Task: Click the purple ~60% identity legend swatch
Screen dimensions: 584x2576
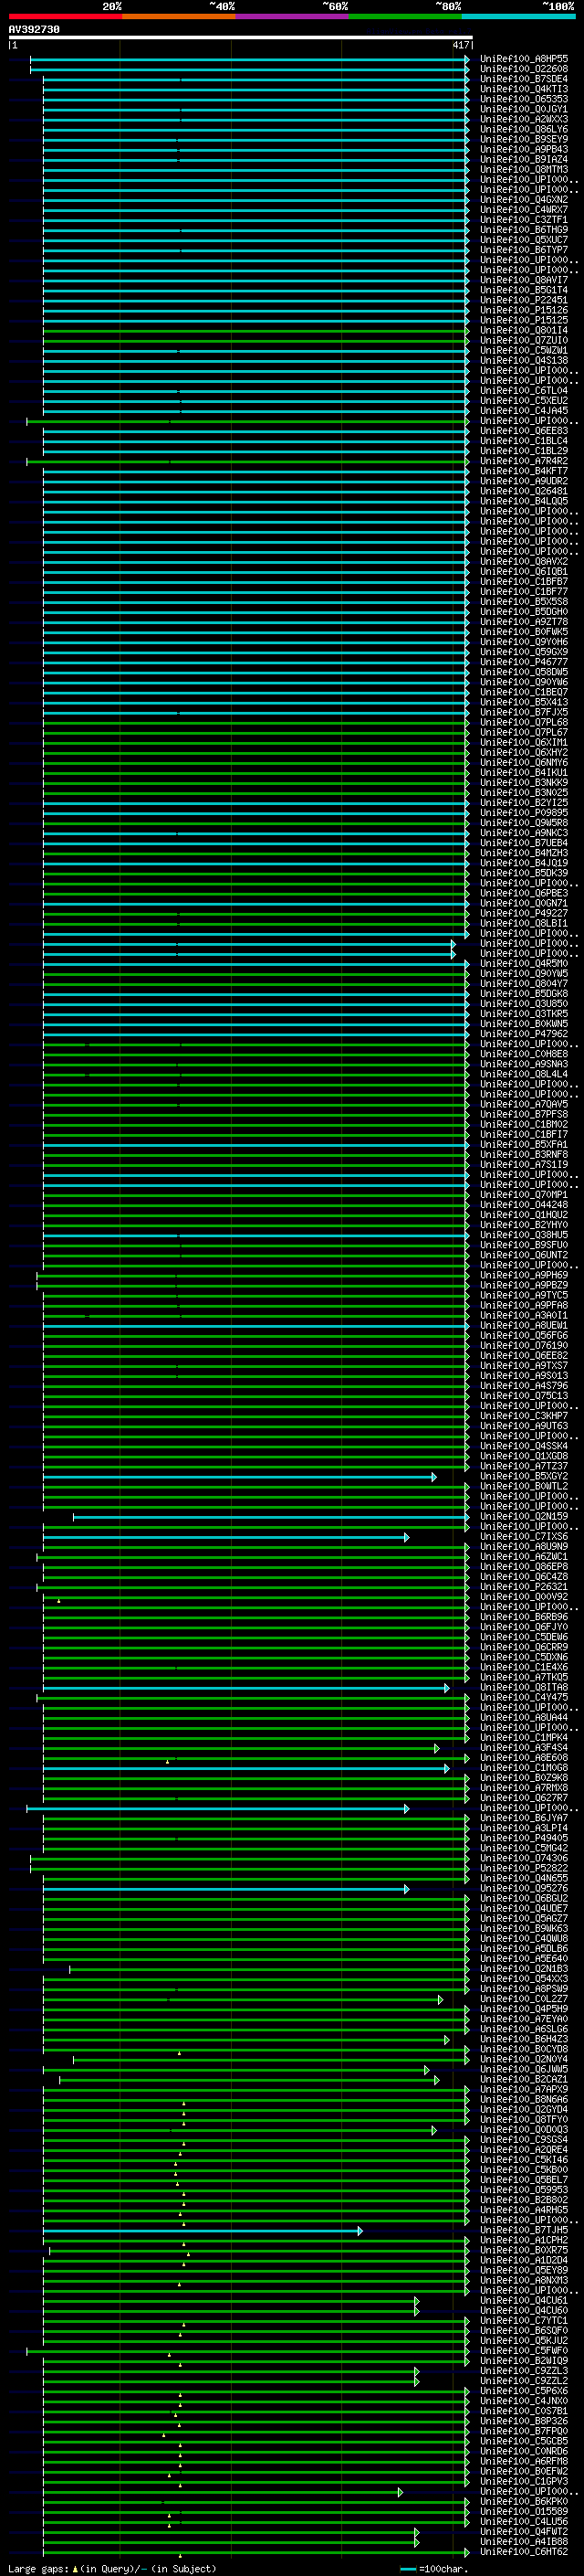Action: [291, 16]
